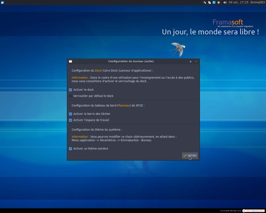Click the 'Menu application -> Paramètres' text line
The width and height of the screenshot is (266, 213).
tap(112, 140)
